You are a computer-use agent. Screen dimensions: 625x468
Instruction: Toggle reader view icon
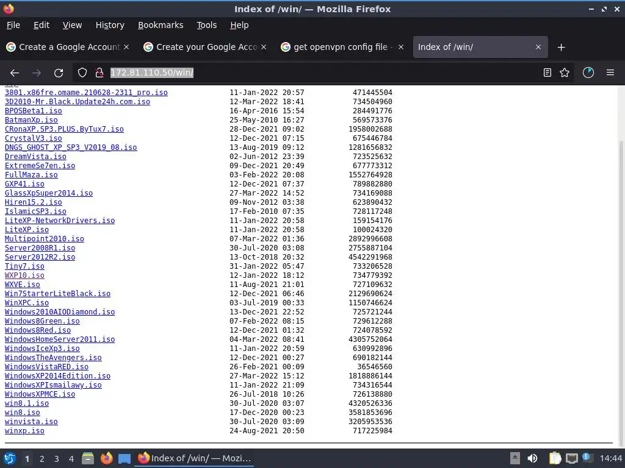pos(547,73)
